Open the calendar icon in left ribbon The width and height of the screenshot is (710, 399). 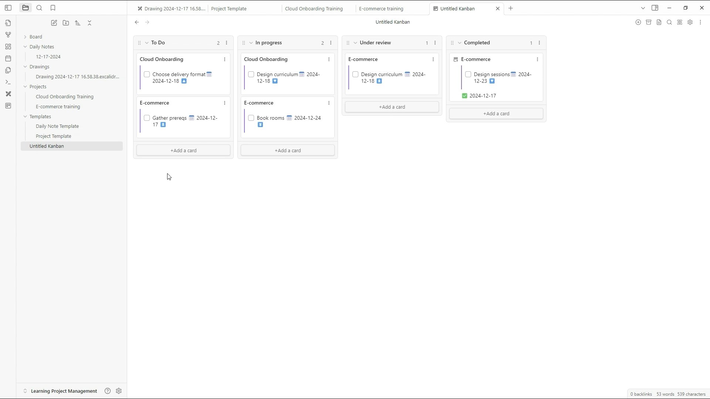coord(8,58)
